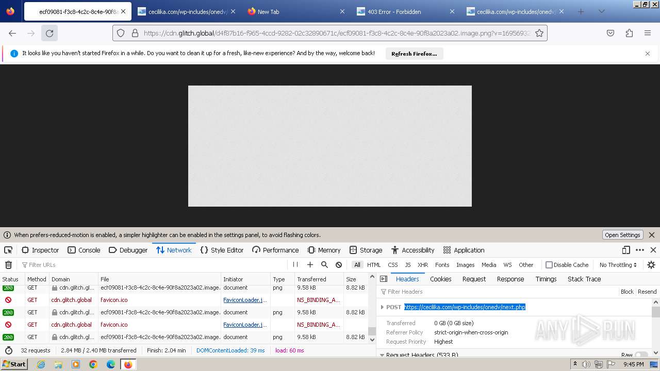Collapse the Request Headers section
660x371 pixels.
(x=382, y=355)
